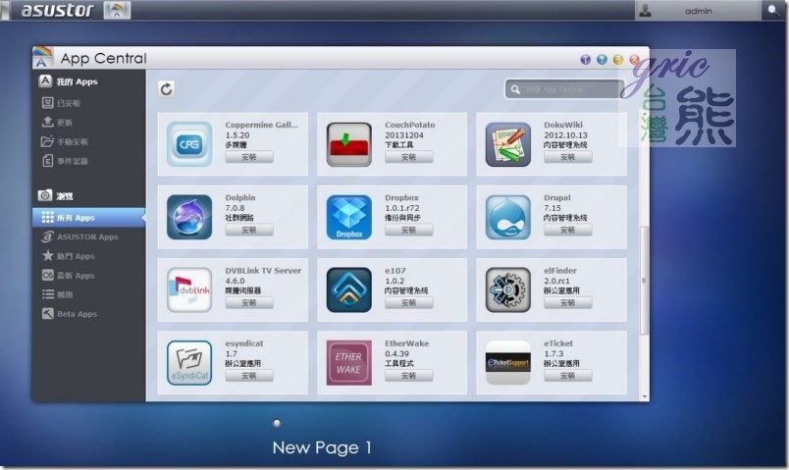
Task: Open the eTicket Support icon
Action: 507,363
